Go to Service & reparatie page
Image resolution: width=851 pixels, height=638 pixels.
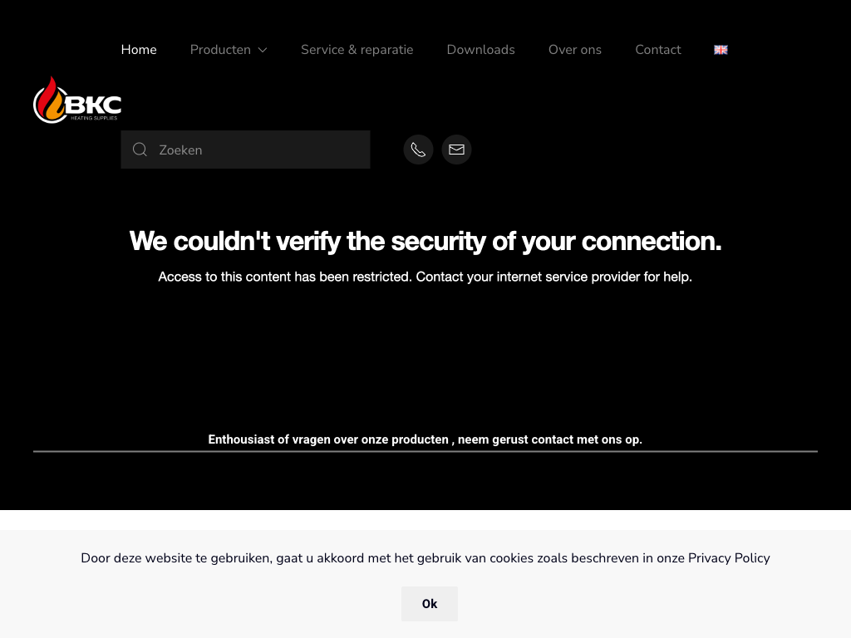357,50
